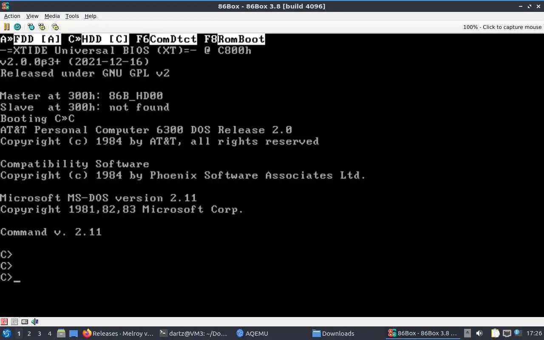Open the View menu
Image resolution: width=544 pixels, height=340 pixels.
pos(32,16)
